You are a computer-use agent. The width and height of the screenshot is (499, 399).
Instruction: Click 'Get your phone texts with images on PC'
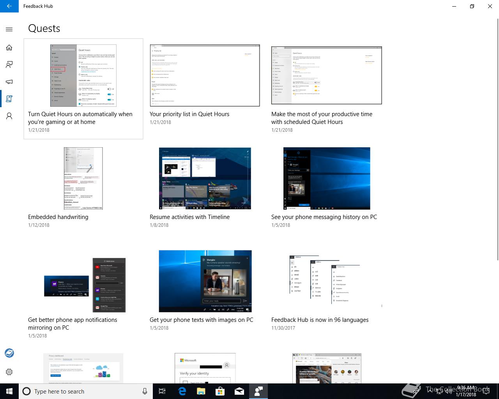click(x=202, y=320)
